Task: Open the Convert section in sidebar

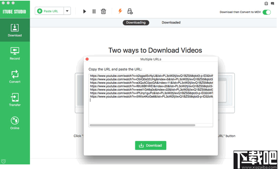Action: (x=15, y=77)
